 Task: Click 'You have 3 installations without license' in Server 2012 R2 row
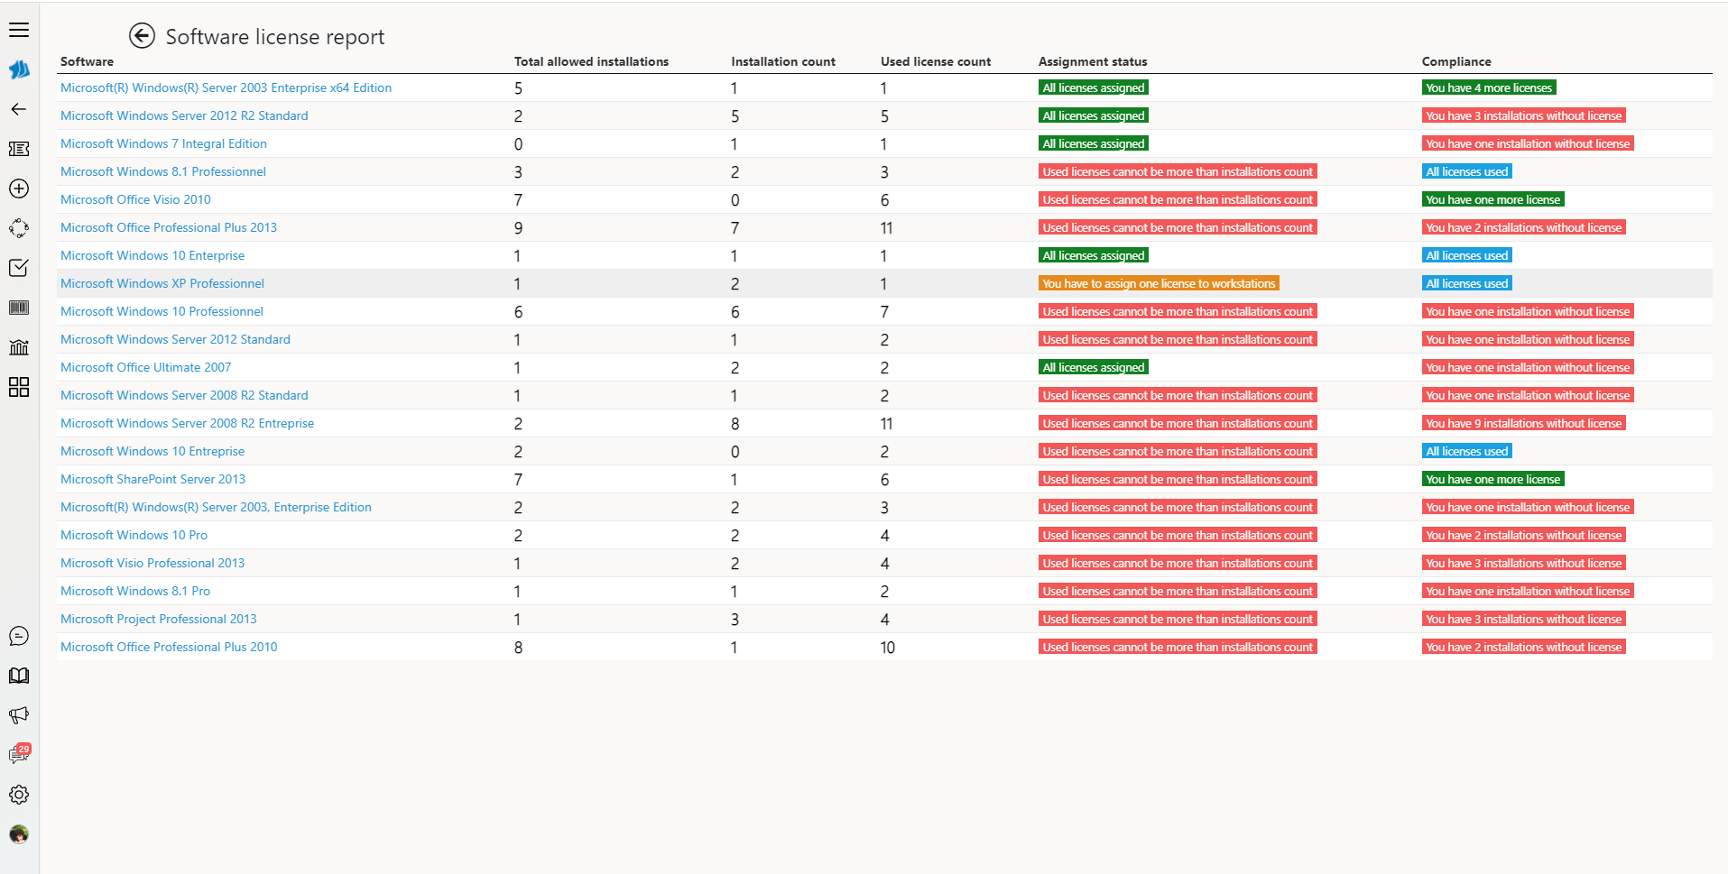[1523, 115]
